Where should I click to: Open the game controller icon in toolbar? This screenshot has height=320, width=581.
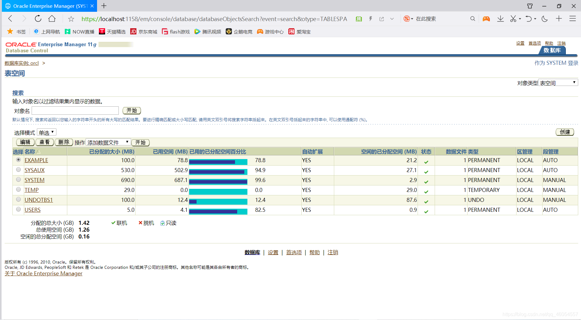tap(486, 19)
